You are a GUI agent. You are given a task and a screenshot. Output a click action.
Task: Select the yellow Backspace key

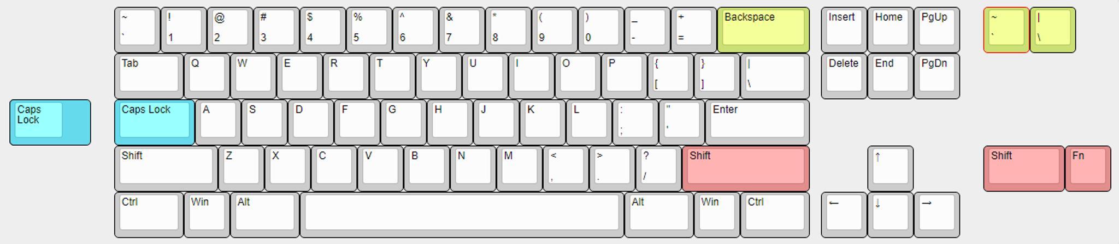[x=763, y=29]
